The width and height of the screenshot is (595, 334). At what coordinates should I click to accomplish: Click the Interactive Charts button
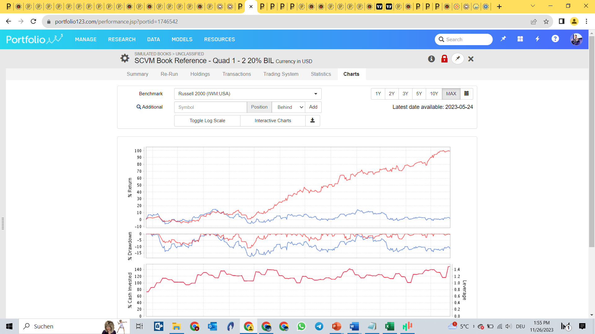tap(273, 121)
